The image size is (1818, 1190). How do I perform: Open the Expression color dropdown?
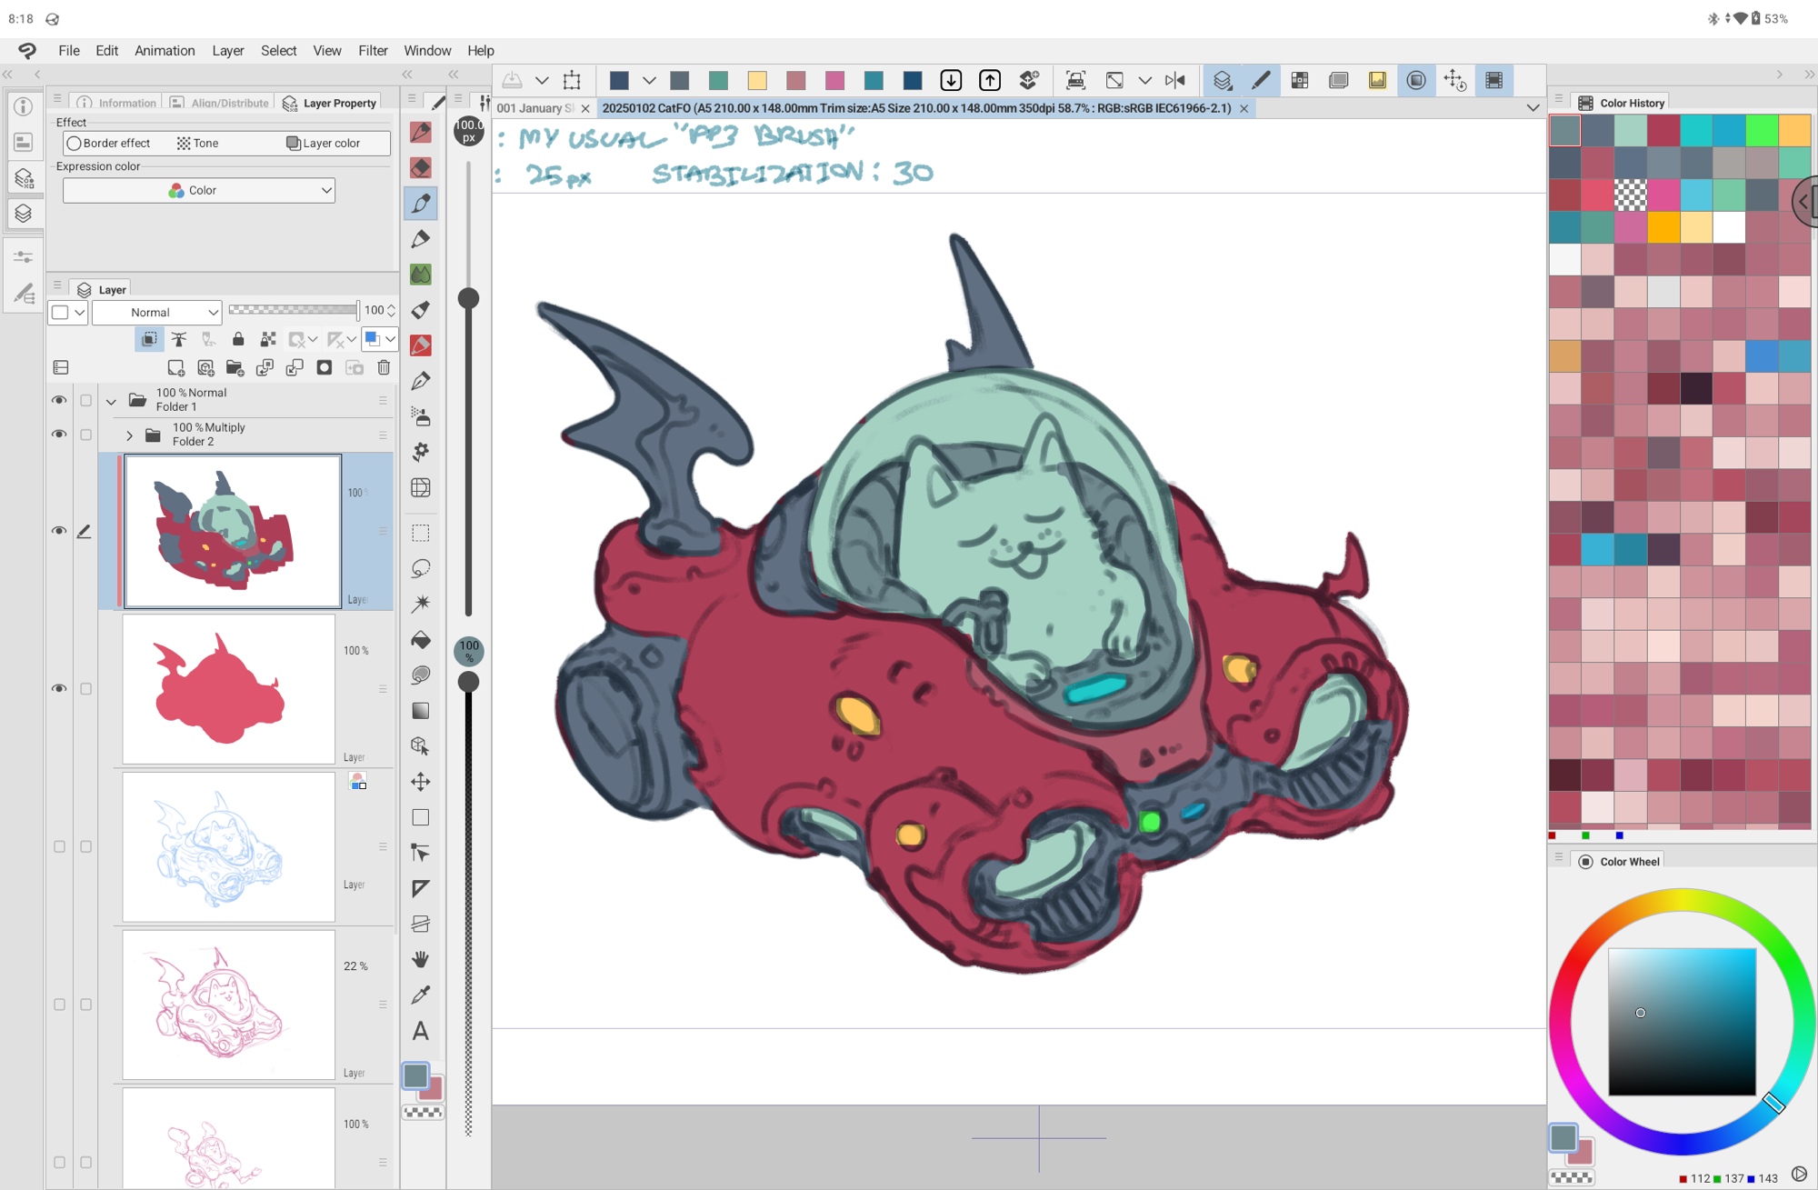(199, 190)
